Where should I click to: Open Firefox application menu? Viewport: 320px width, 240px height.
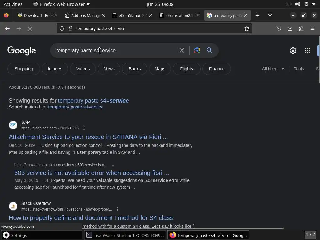tap(312, 28)
